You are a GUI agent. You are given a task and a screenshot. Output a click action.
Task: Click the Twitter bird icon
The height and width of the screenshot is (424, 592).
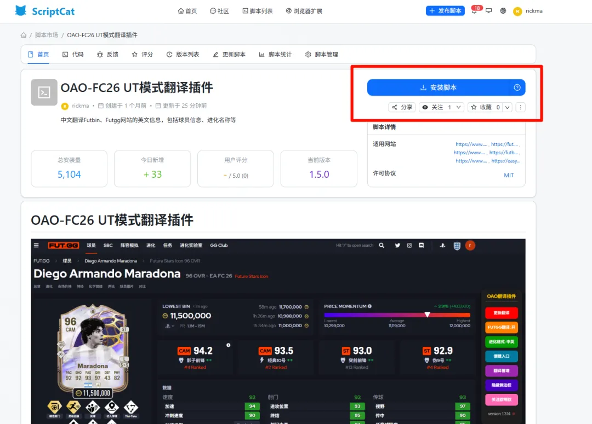point(397,245)
